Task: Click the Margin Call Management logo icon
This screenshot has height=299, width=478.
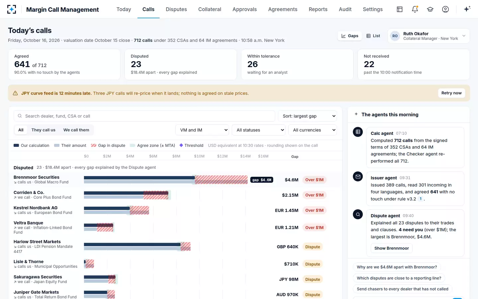Action: coord(12,9)
